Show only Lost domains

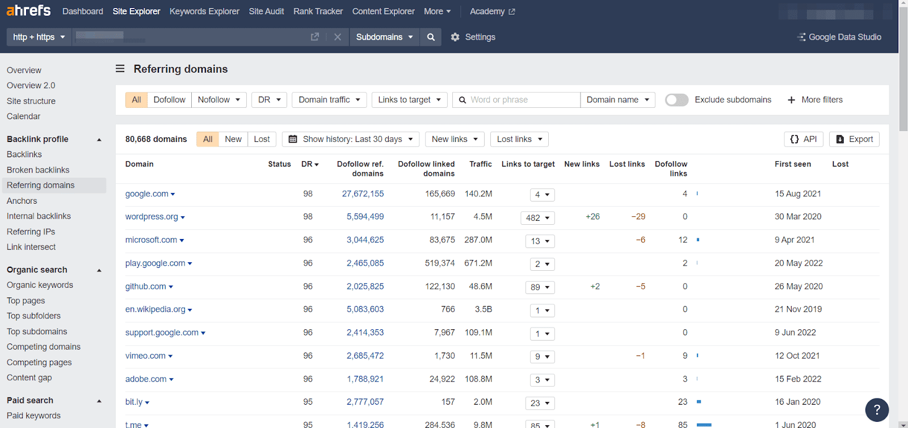pos(262,139)
